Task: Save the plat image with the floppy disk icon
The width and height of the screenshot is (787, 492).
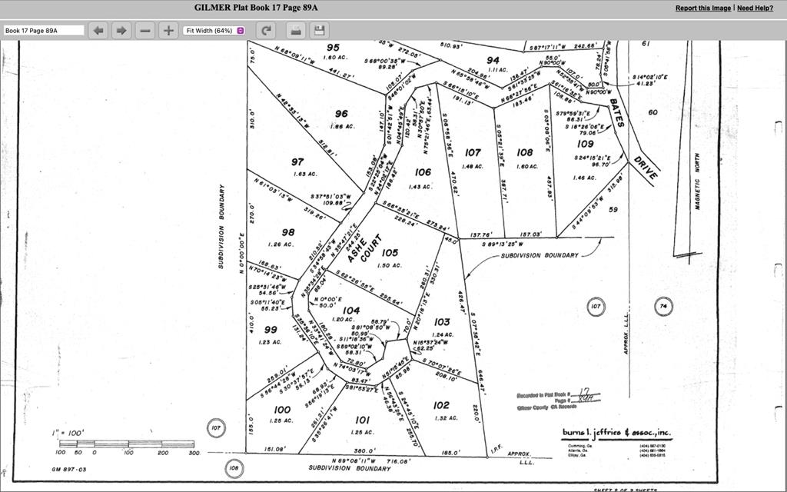Action: point(319,31)
